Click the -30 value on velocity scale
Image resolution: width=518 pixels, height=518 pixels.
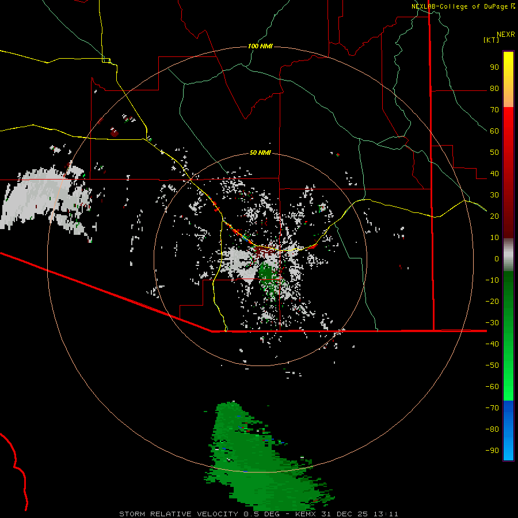point(492,323)
